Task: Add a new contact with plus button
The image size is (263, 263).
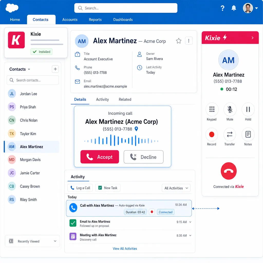Action: pos(55,69)
